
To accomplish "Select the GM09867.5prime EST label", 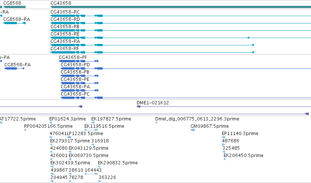I will 209,126.
